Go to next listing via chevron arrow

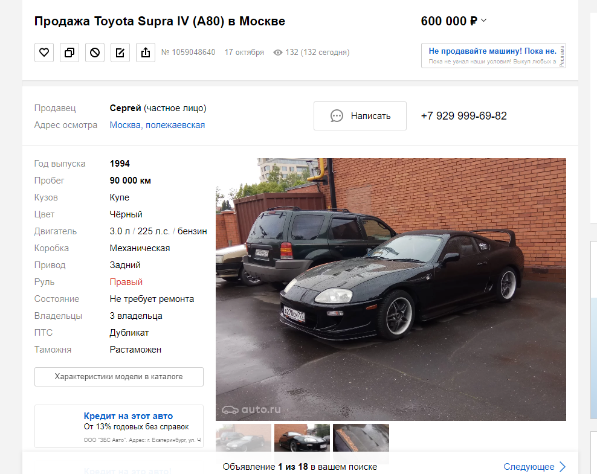tap(563, 467)
